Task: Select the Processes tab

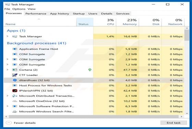Action: [x=14, y=13]
